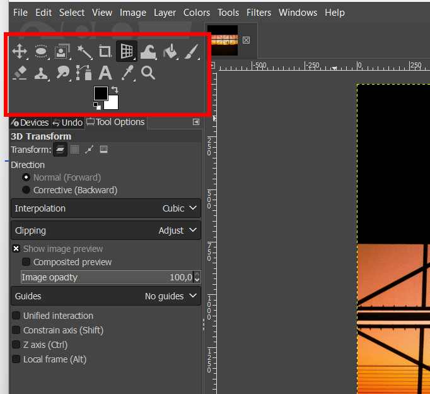Select the Warp Transform tool
Image resolution: width=430 pixels, height=394 pixels.
pyautogui.click(x=148, y=52)
